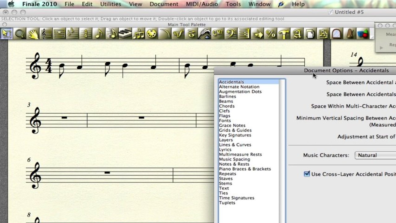396x223 pixels.
Task: Select Time Signatures category
Action: pyautogui.click(x=237, y=198)
